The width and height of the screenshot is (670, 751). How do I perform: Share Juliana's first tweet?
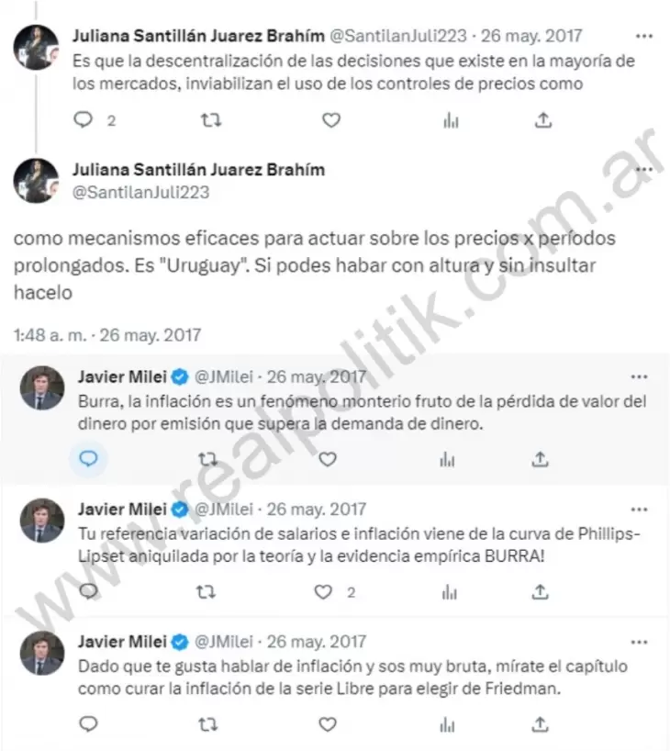pyautogui.click(x=543, y=119)
